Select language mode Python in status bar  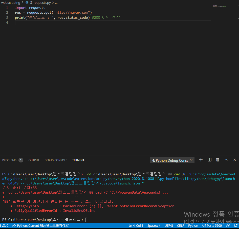[x=193, y=226]
